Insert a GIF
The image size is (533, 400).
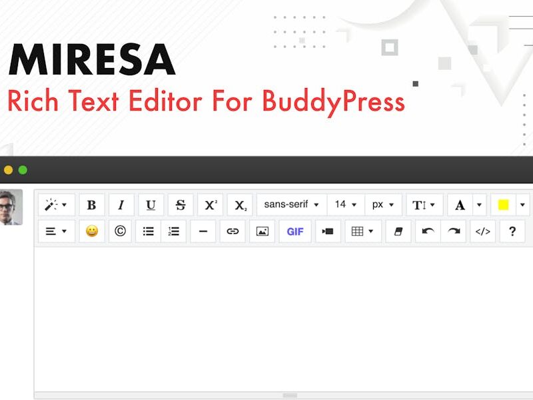click(x=295, y=231)
